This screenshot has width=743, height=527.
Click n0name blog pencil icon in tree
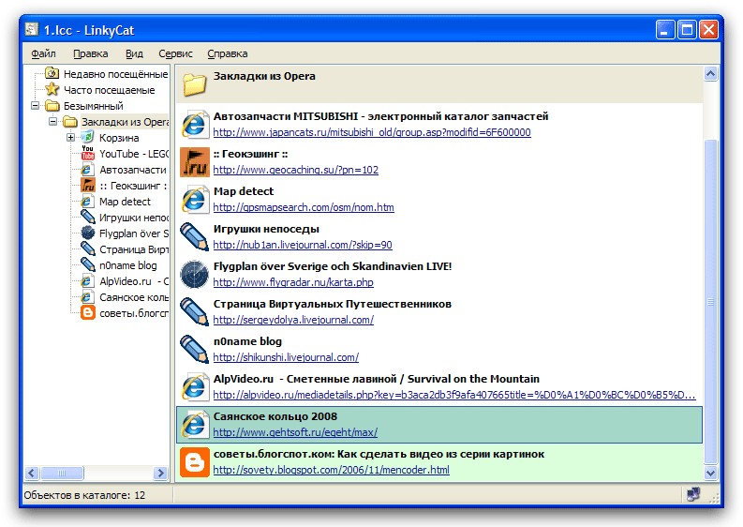click(88, 264)
